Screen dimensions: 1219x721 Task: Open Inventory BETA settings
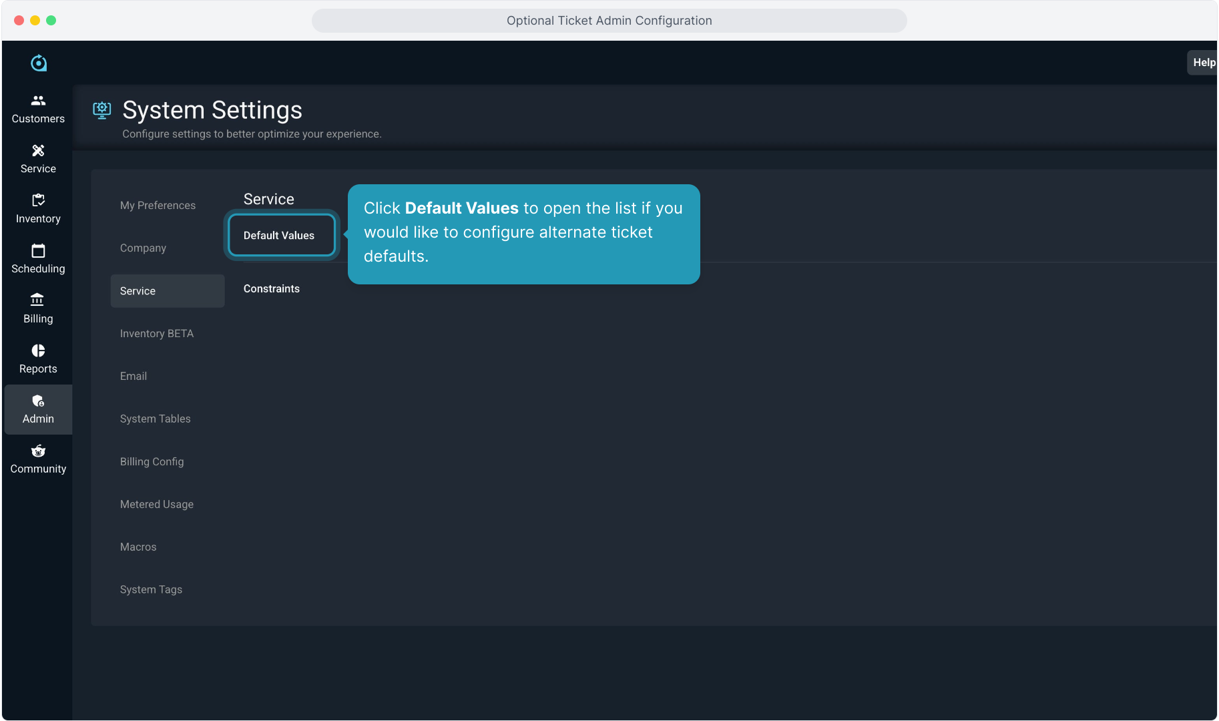pos(156,334)
